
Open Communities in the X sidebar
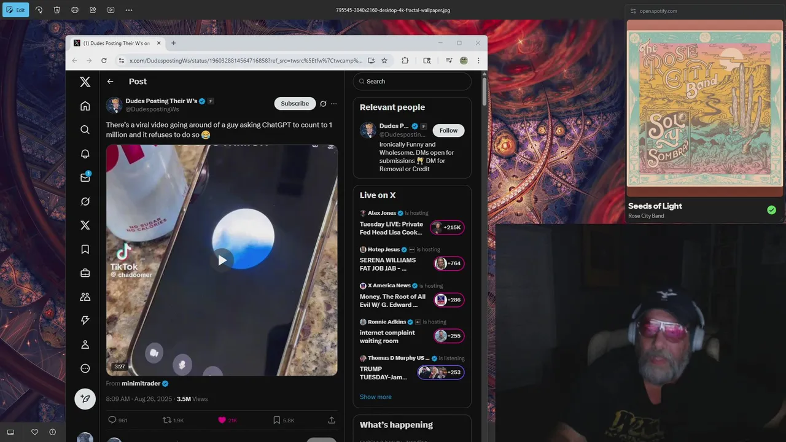[x=85, y=297]
